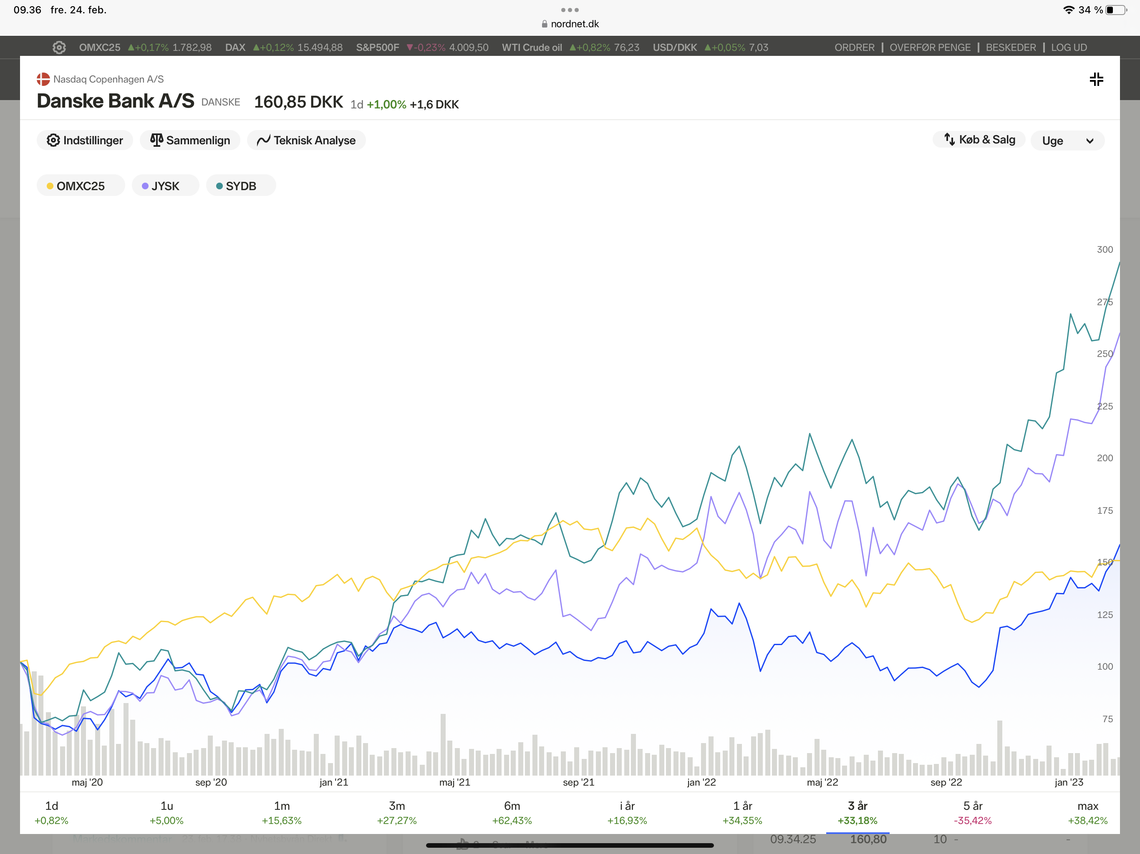Click the 300 price axis label
The image size is (1140, 854).
point(1105,249)
